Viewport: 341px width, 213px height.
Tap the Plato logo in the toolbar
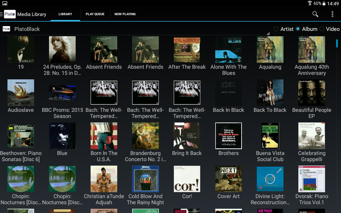[x=10, y=14]
